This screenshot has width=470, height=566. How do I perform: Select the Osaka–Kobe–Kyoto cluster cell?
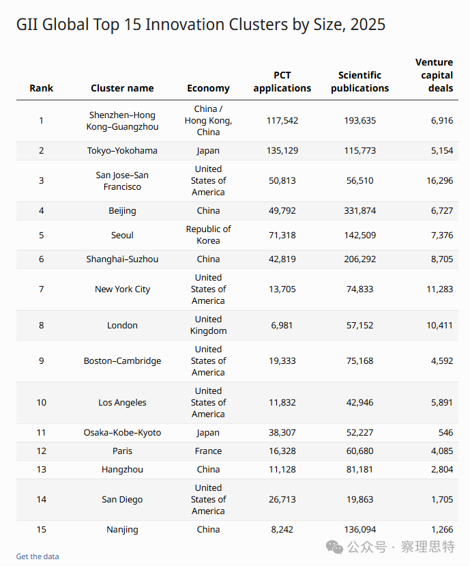(x=122, y=432)
